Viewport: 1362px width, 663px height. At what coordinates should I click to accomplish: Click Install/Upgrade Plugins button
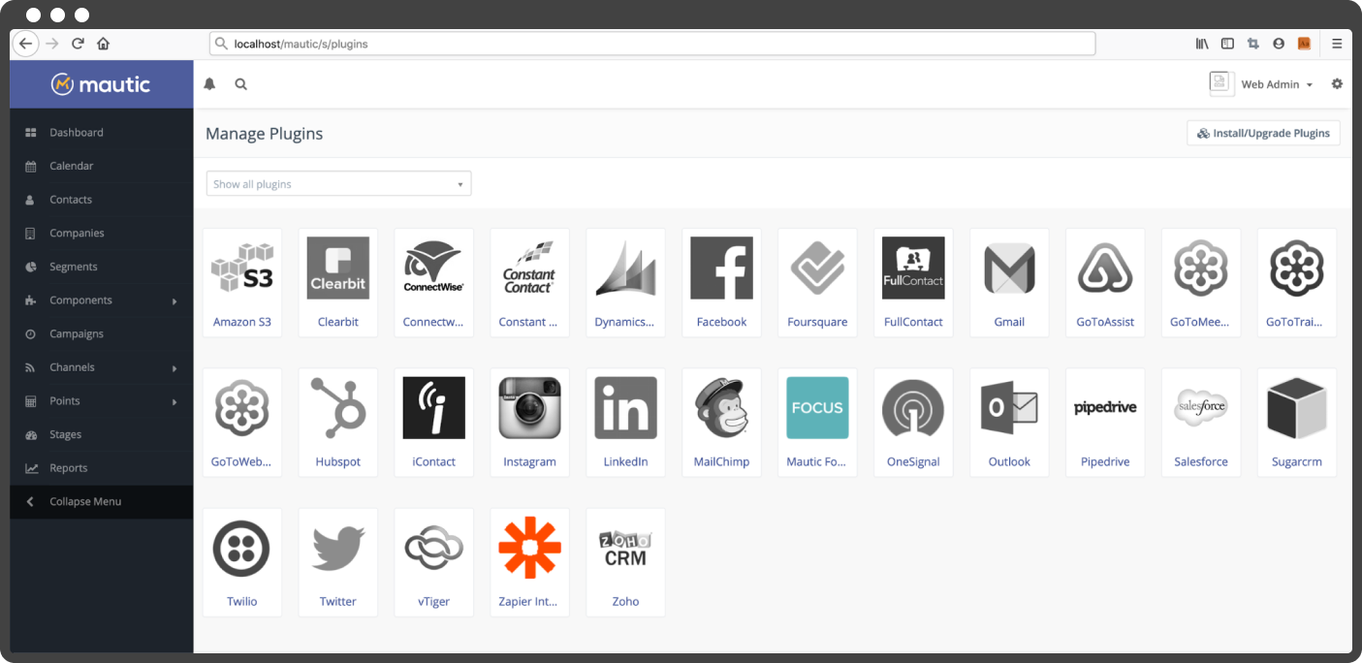point(1263,133)
